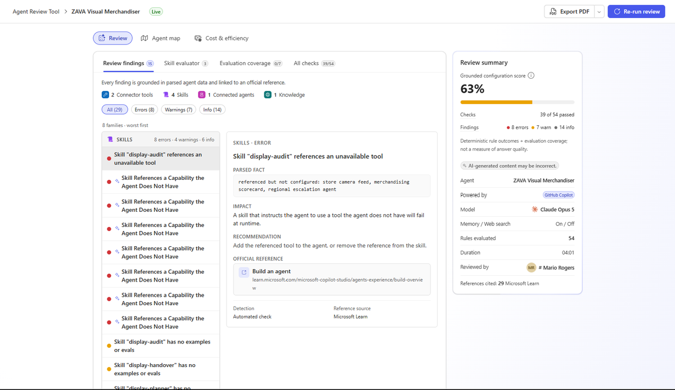Click the PDF icon on the Export button

[553, 11]
